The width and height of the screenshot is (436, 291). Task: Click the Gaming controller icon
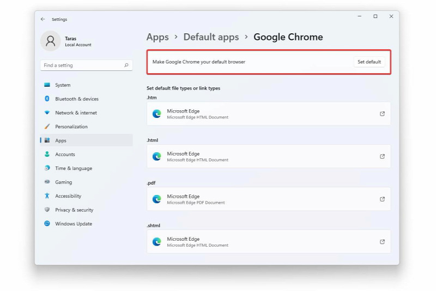47,182
